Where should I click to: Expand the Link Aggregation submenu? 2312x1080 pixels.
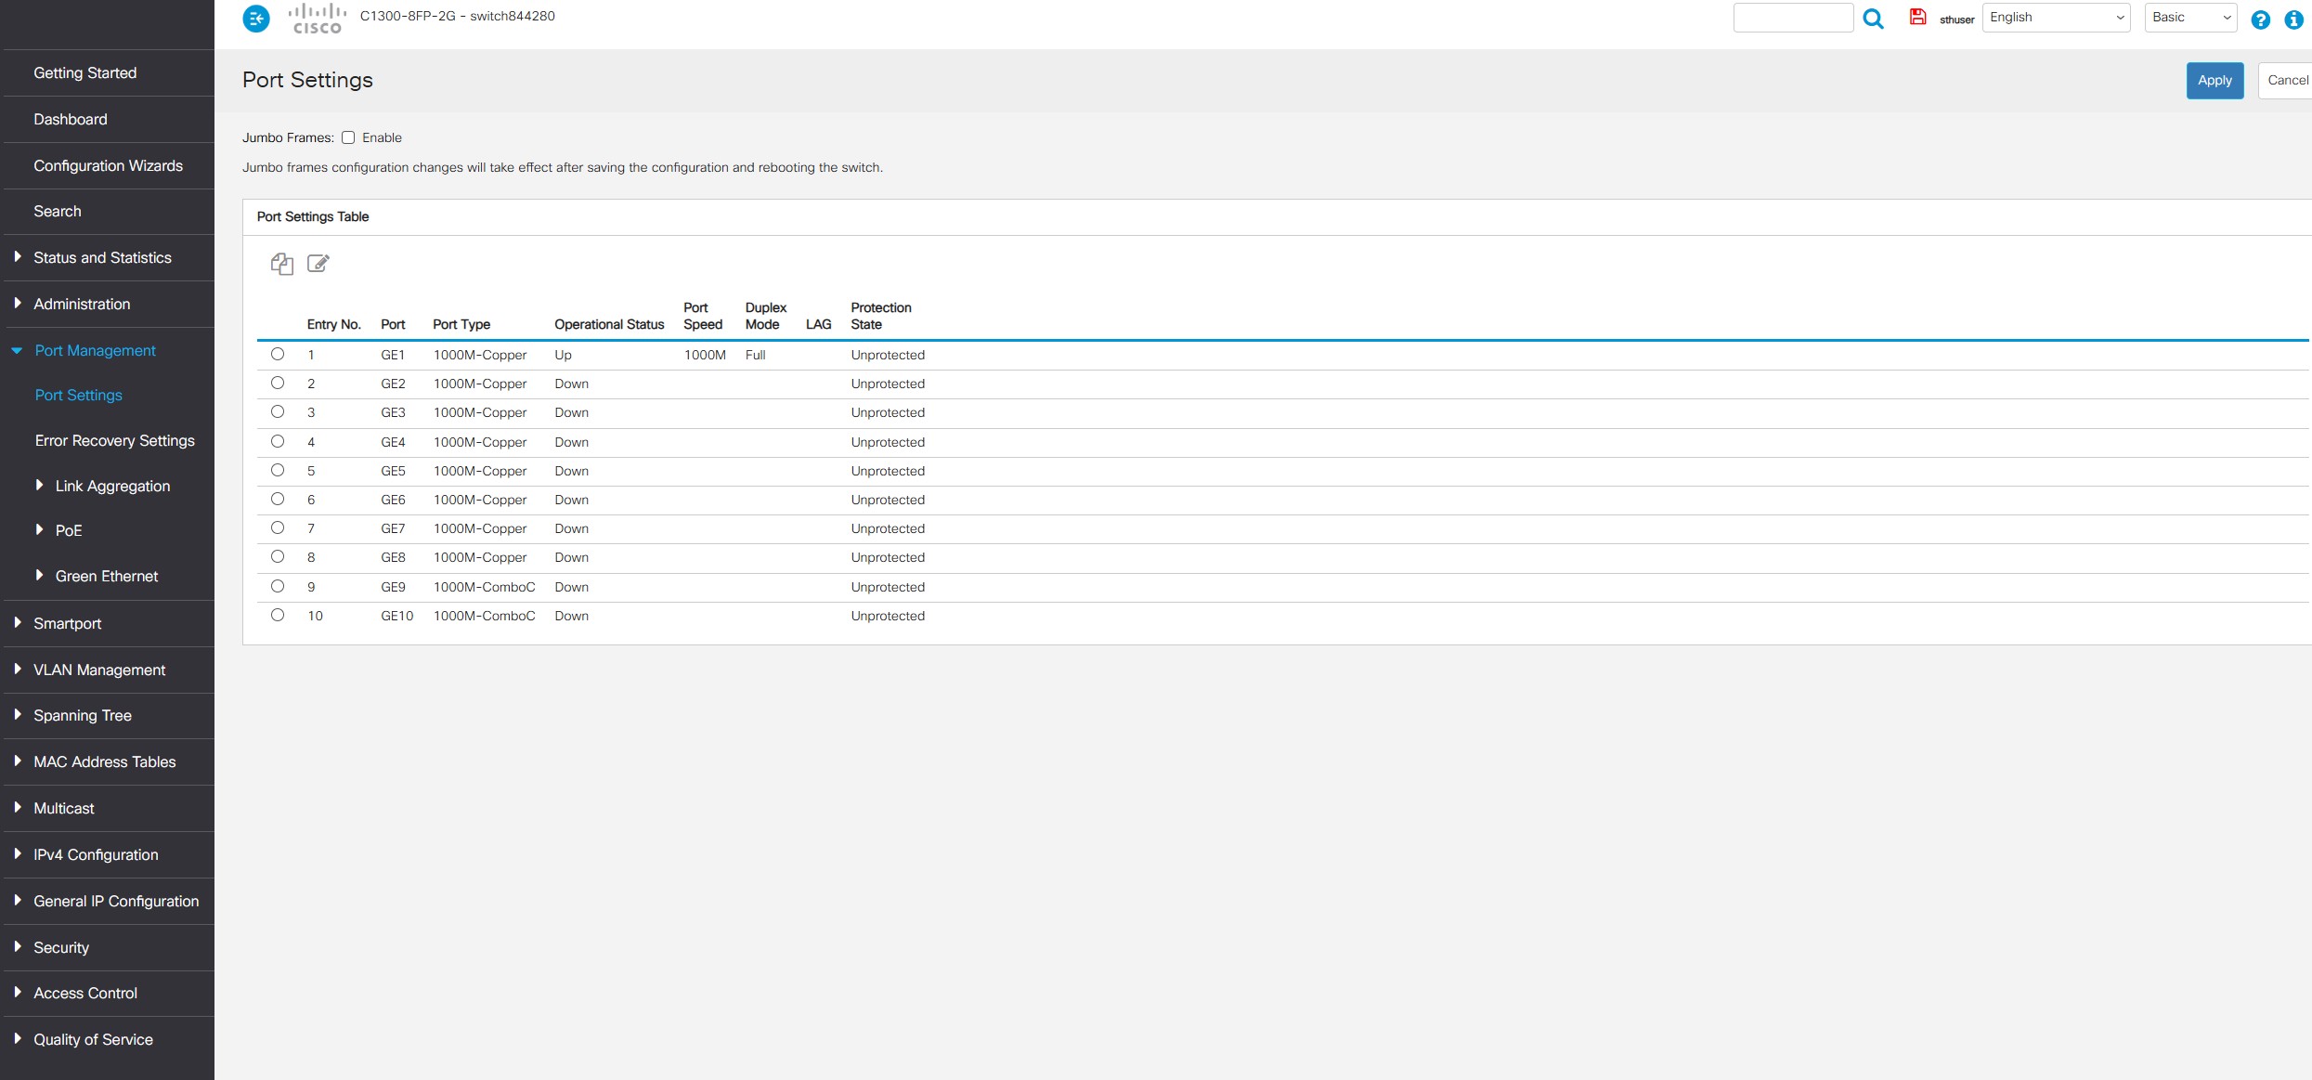112,486
